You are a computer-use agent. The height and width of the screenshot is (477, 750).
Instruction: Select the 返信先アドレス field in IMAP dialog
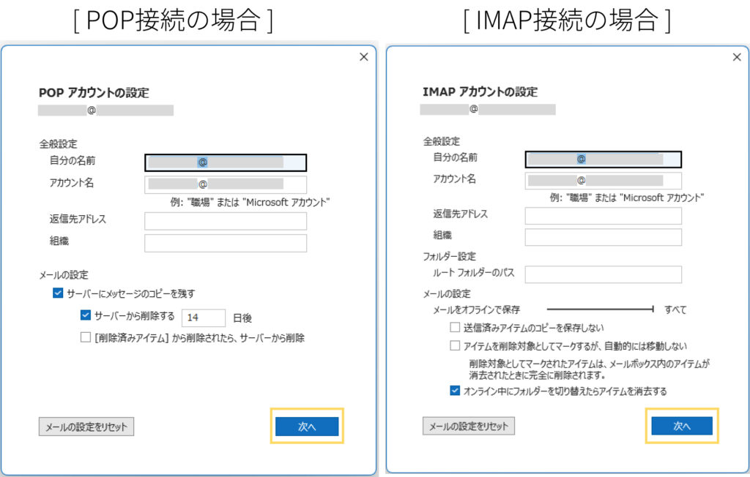click(603, 215)
